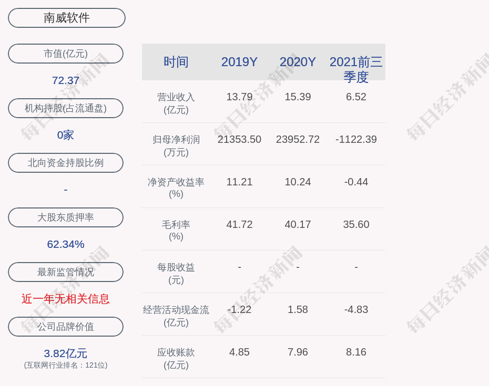
Task: Click the 毛利率(%) row label
Action: tap(176, 231)
